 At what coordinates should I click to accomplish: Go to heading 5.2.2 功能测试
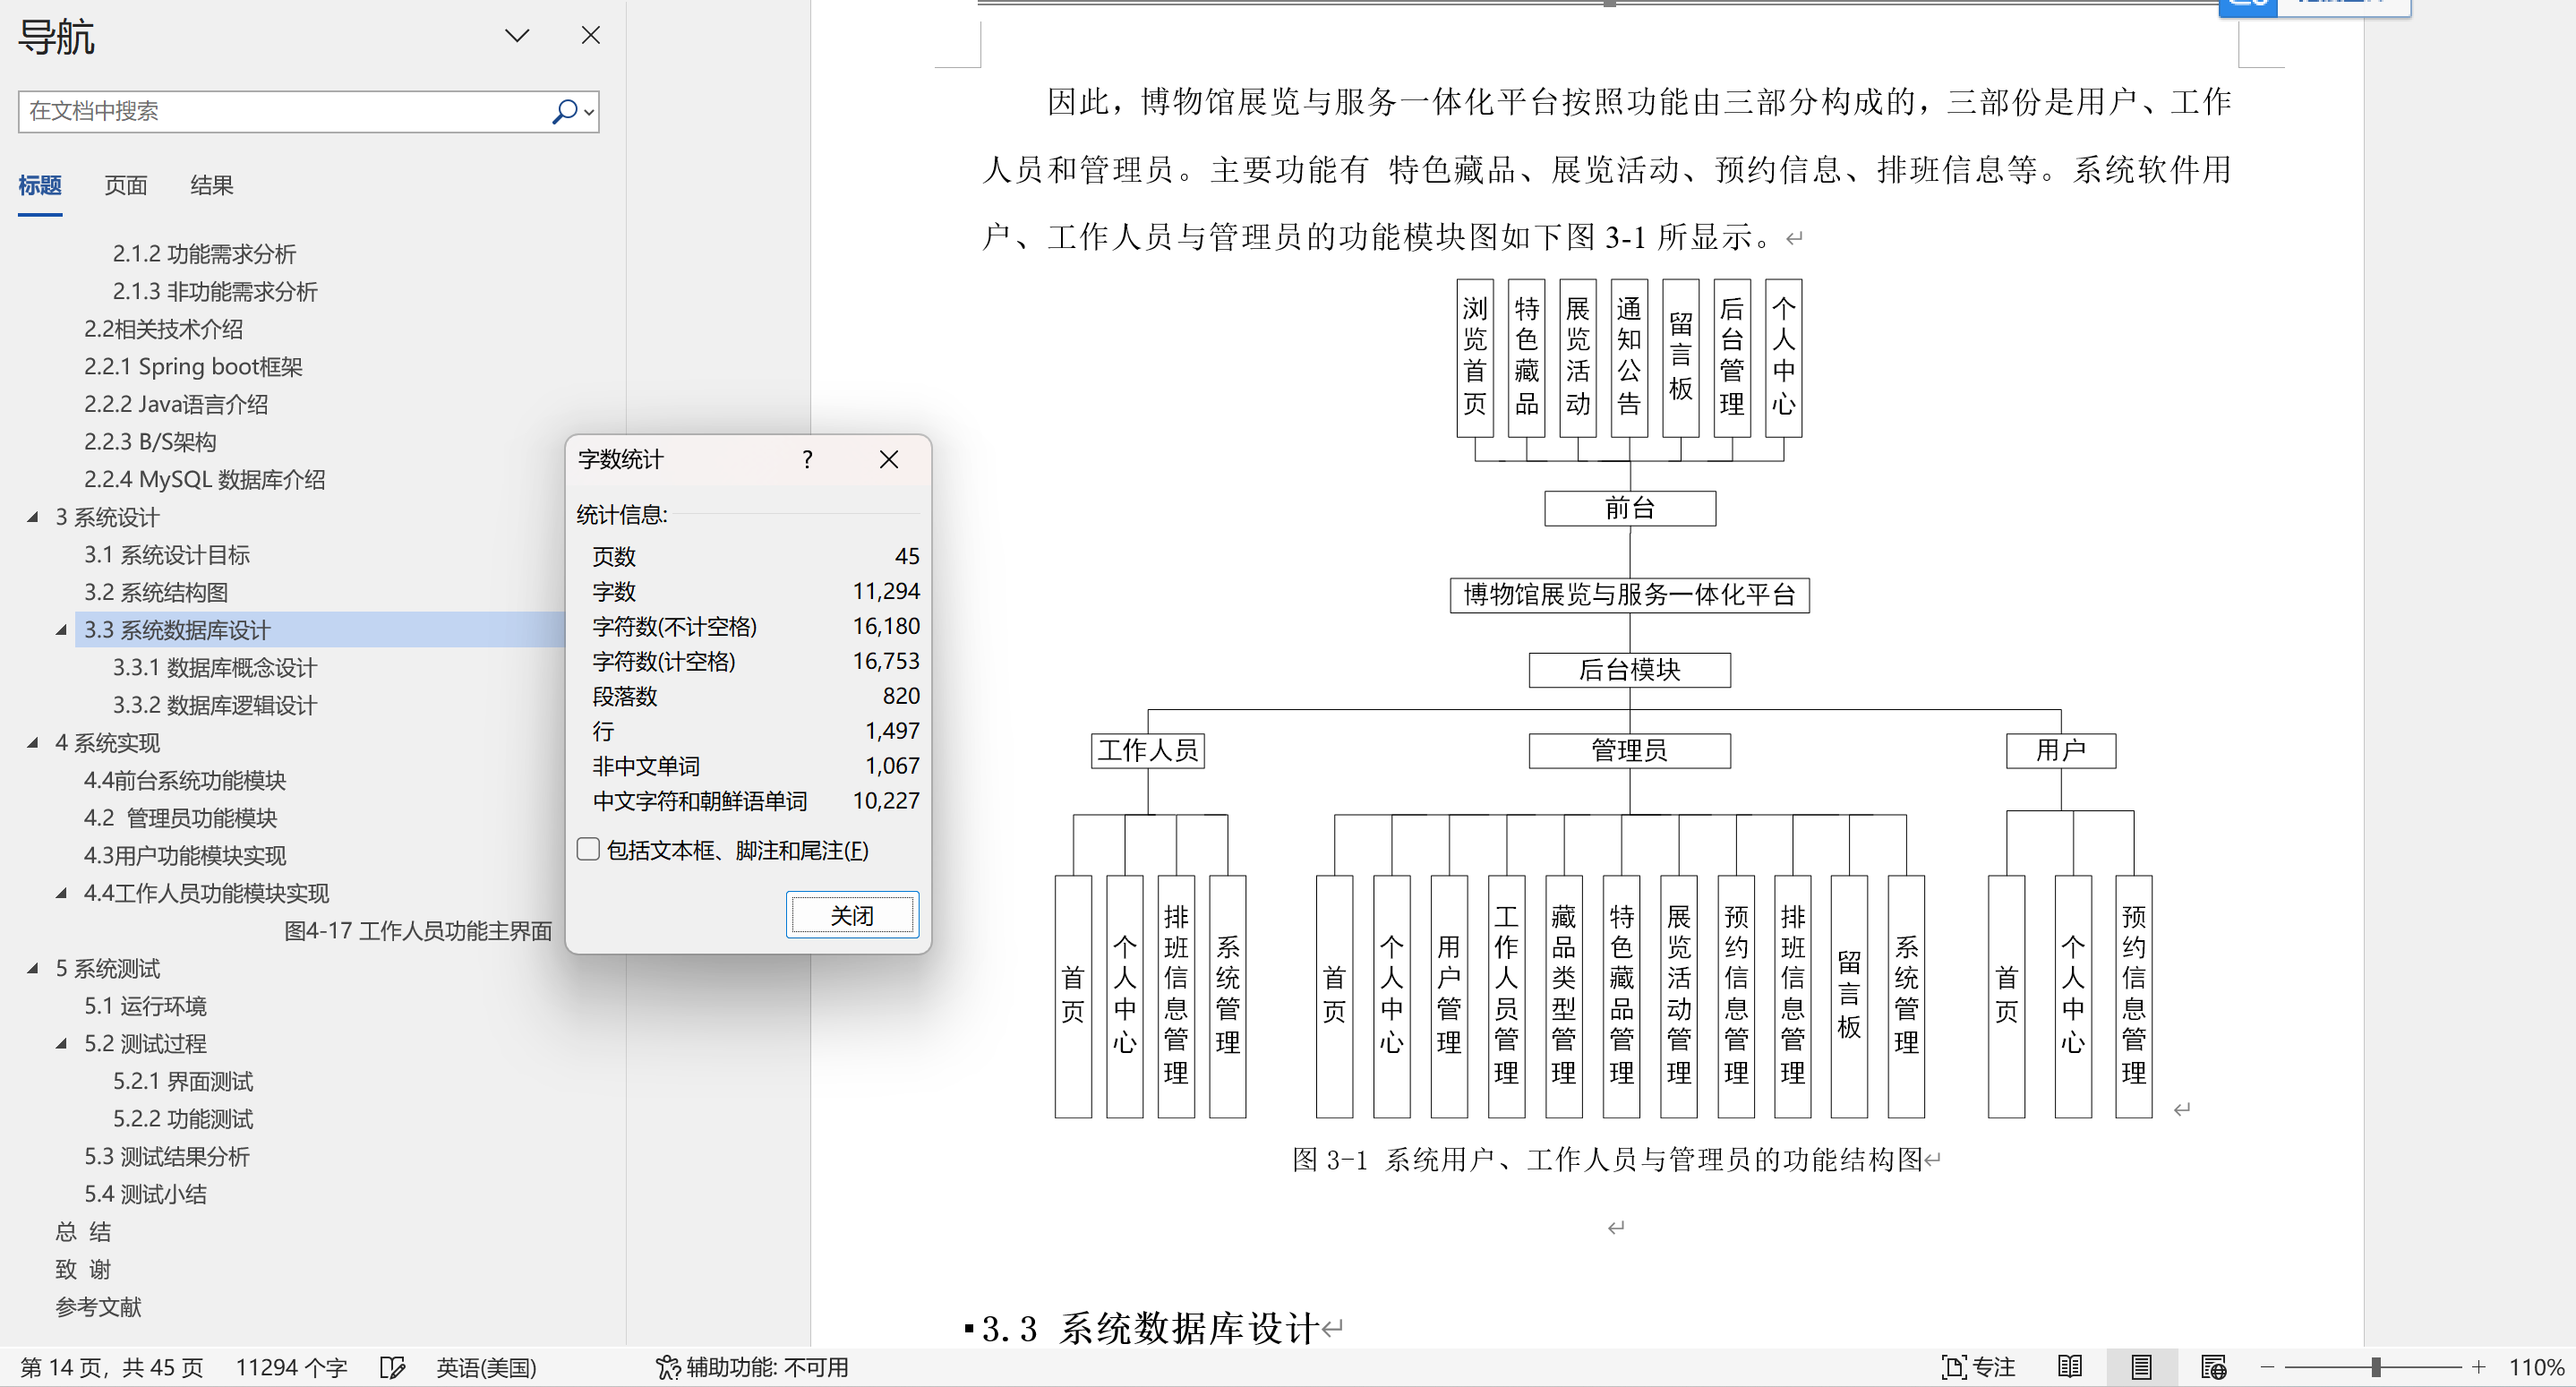coord(183,1119)
